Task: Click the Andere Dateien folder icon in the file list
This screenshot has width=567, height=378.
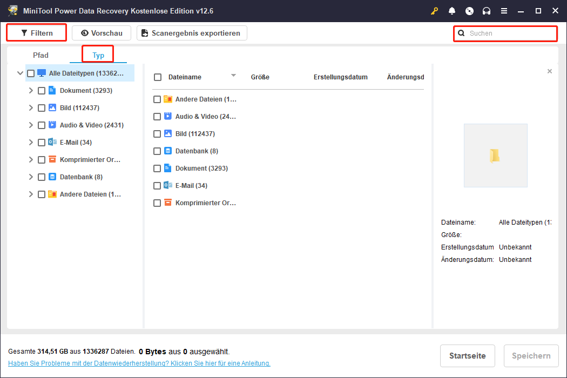Action: pyautogui.click(x=168, y=99)
